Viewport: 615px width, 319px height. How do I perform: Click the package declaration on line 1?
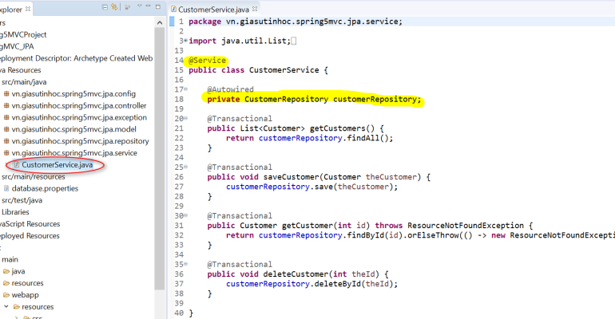point(296,22)
